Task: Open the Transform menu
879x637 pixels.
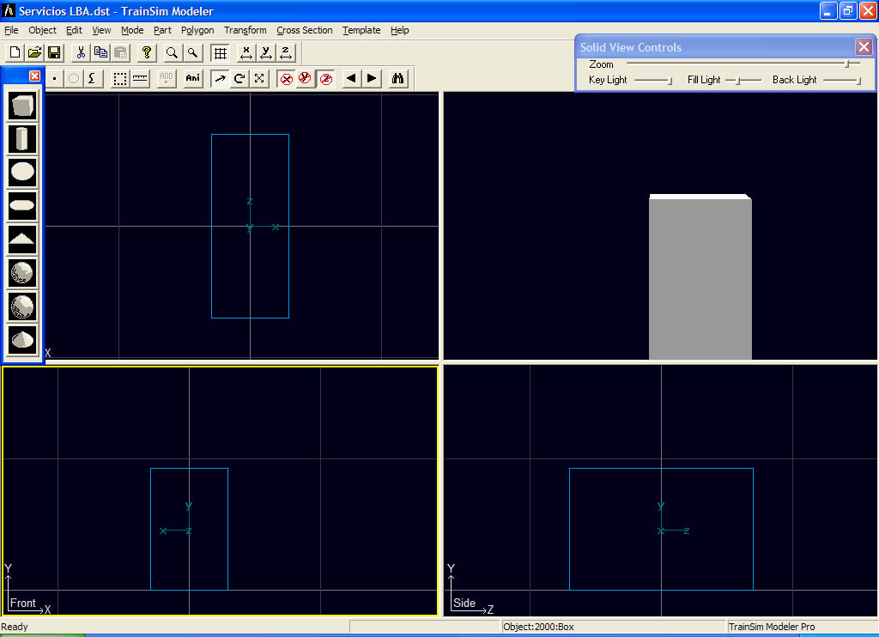Action: 245,30
